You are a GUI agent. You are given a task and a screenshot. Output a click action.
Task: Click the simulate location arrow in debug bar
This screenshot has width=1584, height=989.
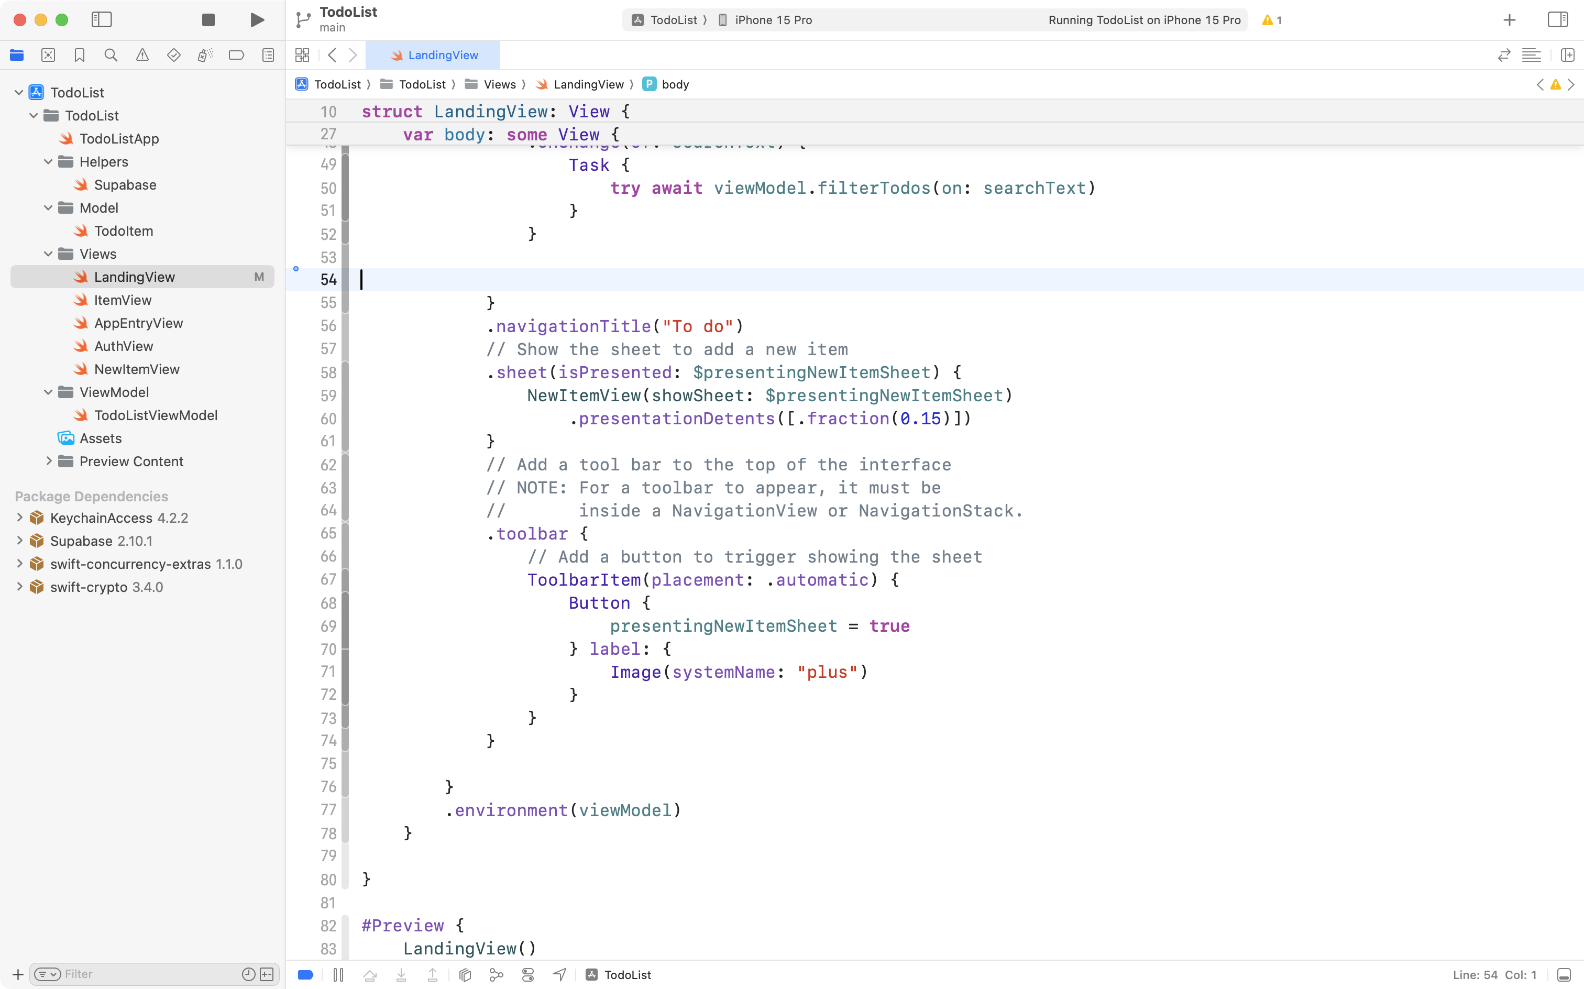pyautogui.click(x=559, y=975)
